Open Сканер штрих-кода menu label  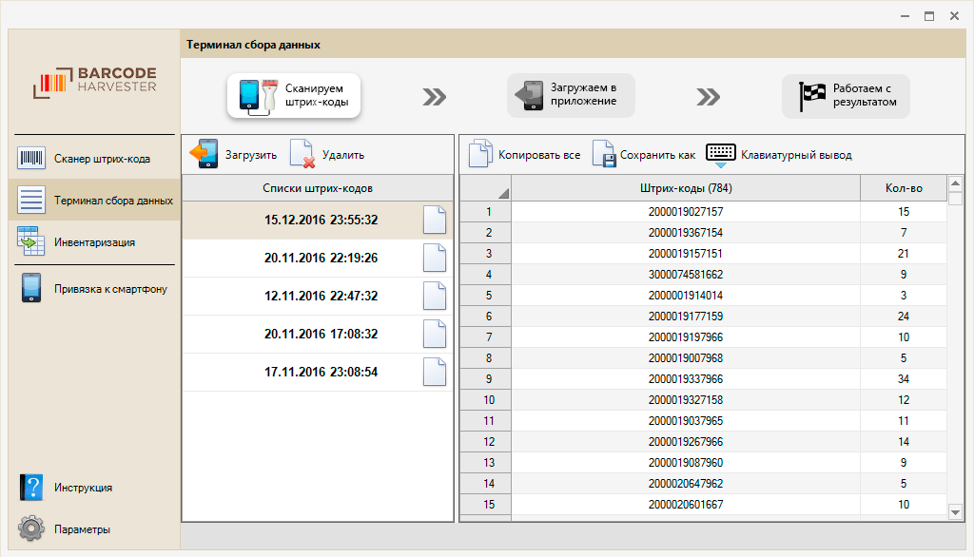(102, 159)
